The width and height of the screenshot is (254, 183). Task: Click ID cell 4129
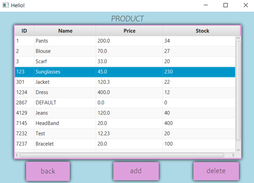tap(24, 113)
